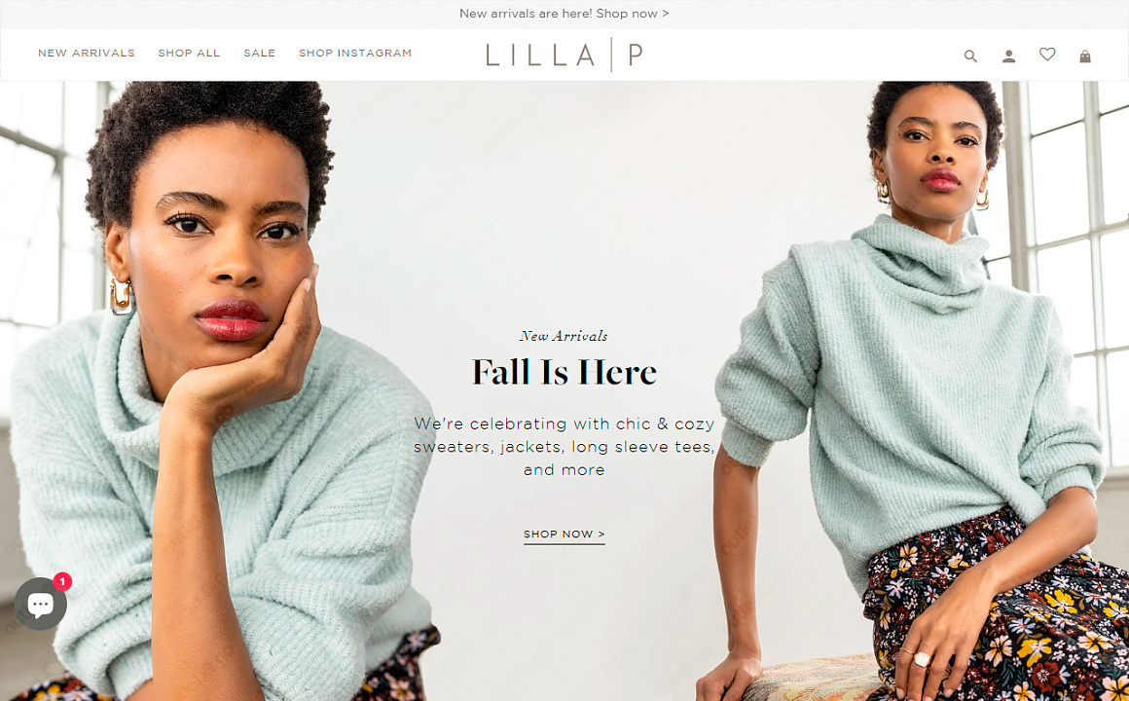Open the New Arrivals menu item
The height and width of the screenshot is (701, 1129).
point(87,54)
